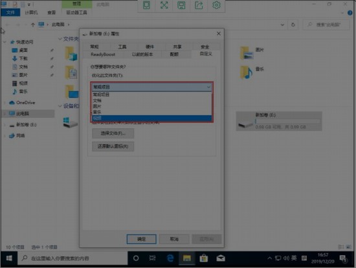The width and height of the screenshot is (356, 268).
Task: Choose 常规项目 in the dropdown list
Action: click(x=151, y=95)
